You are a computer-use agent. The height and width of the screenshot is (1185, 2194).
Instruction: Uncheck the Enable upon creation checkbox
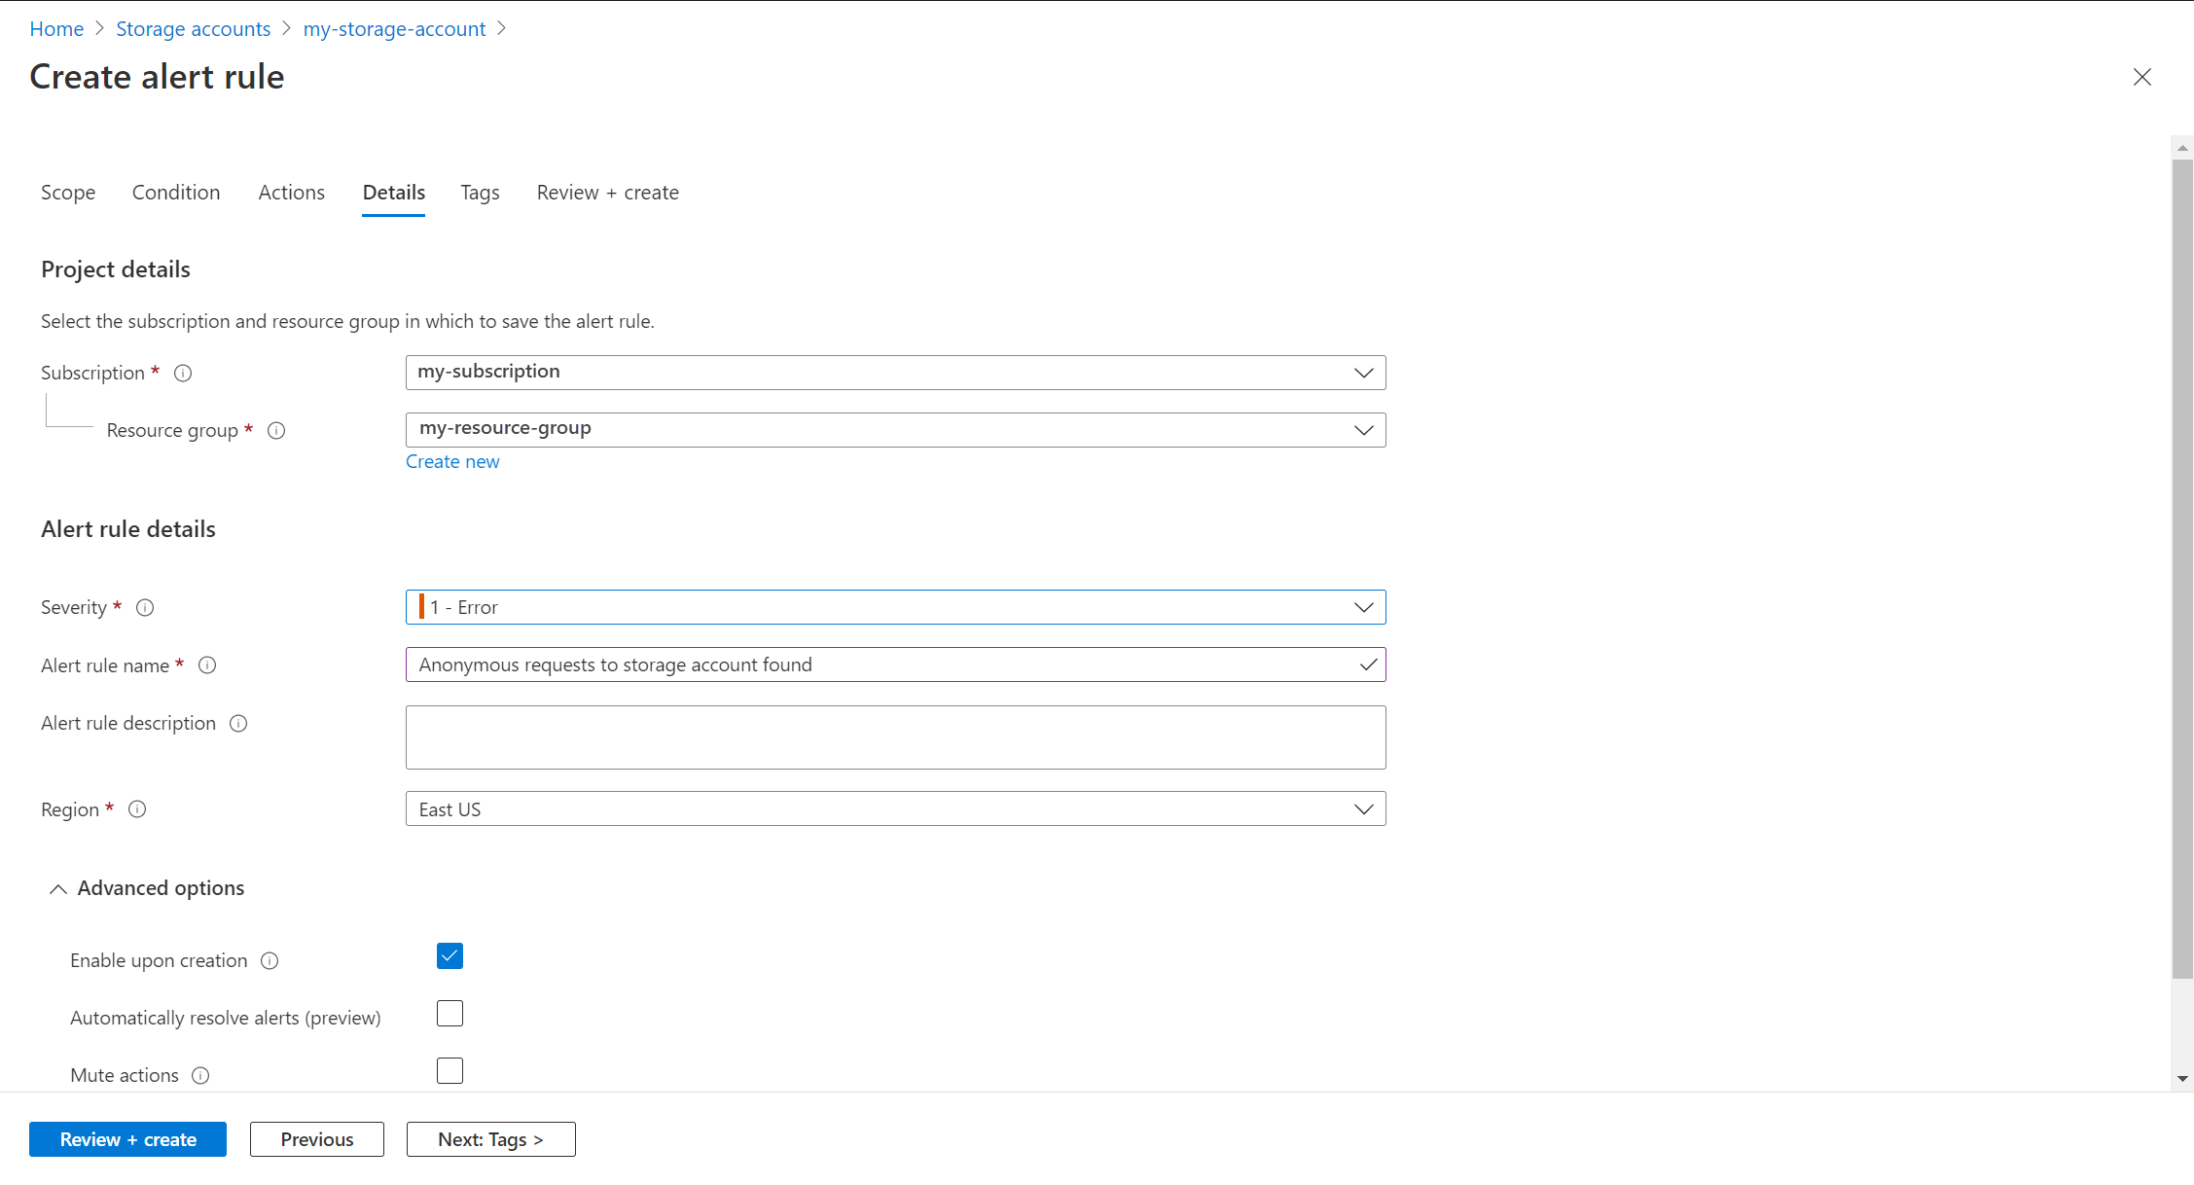[x=450, y=956]
